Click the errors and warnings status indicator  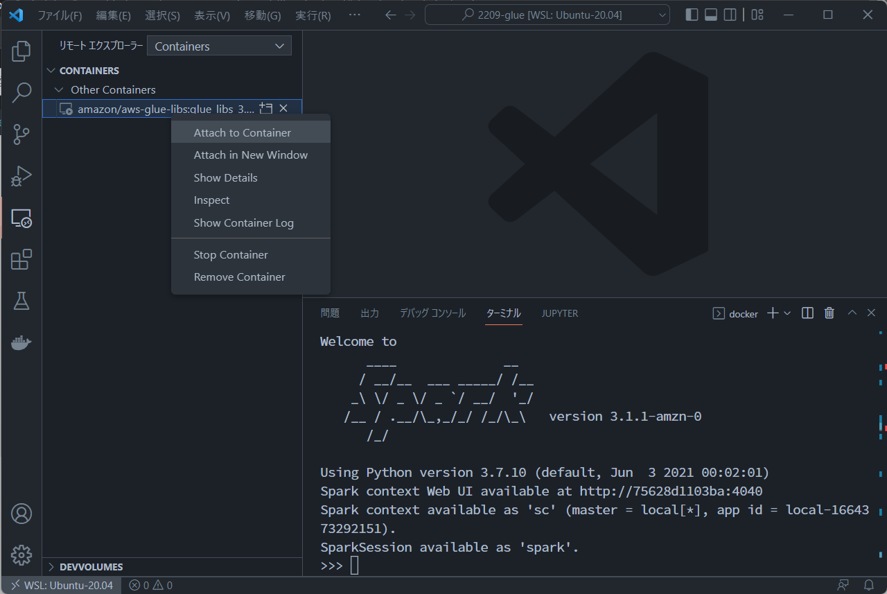[x=150, y=586]
